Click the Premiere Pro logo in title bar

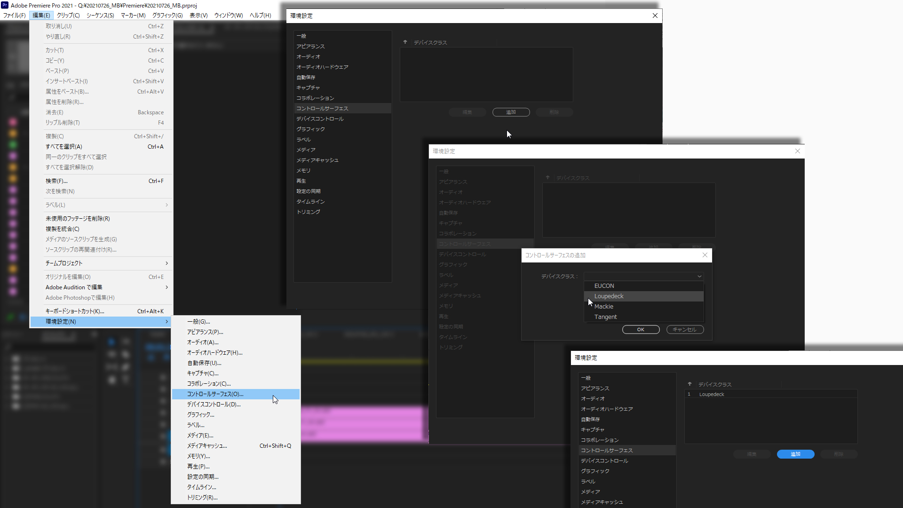coord(5,5)
